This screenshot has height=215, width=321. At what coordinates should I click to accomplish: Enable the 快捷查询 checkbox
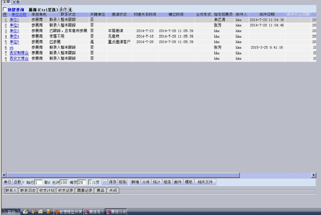click(x=5, y=10)
